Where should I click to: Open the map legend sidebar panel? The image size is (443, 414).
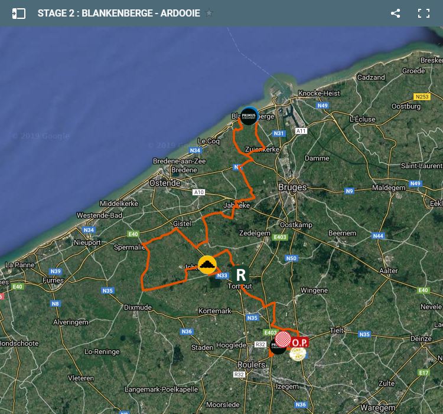coord(19,13)
